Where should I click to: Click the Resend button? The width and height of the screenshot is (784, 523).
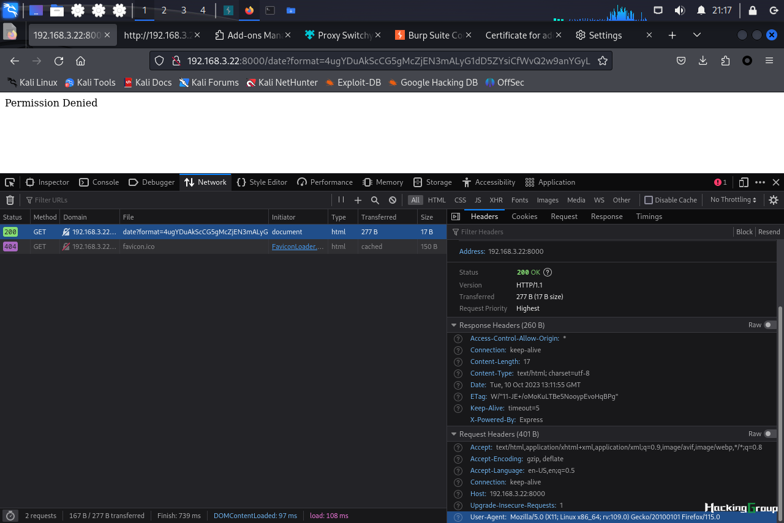point(769,232)
